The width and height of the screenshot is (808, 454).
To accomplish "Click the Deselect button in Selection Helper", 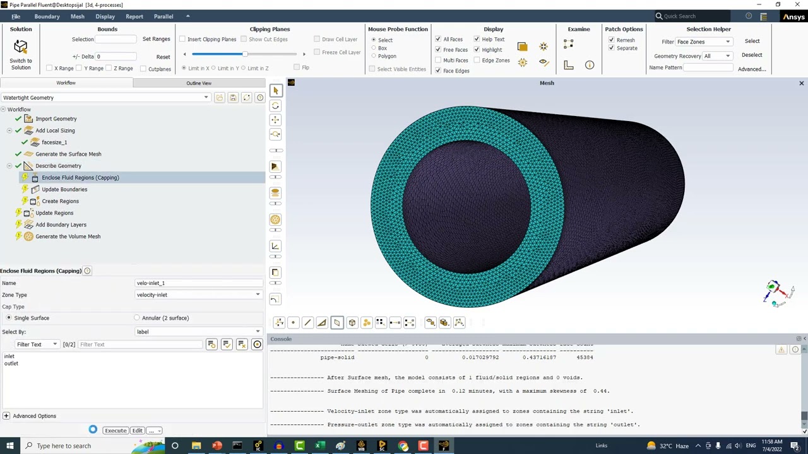I will 752,55.
